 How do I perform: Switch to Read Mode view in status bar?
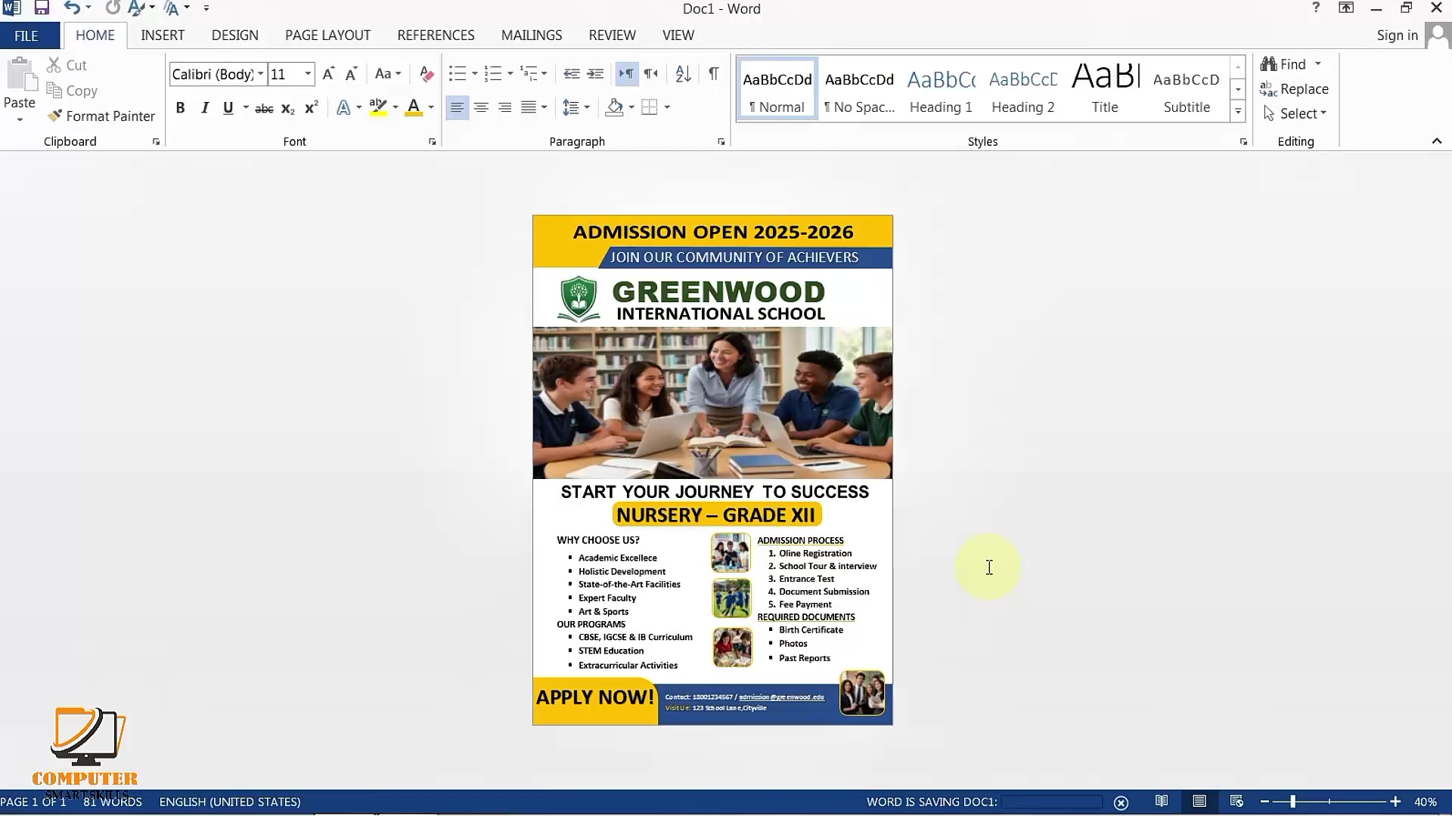click(1162, 802)
